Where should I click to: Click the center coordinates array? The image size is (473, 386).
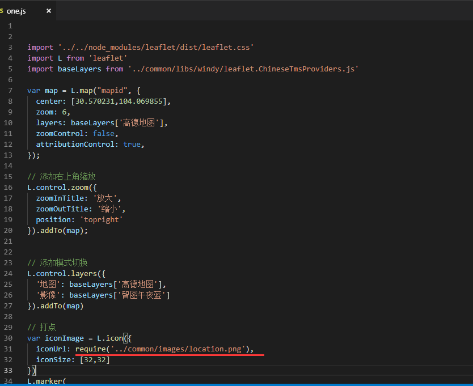[x=119, y=101]
